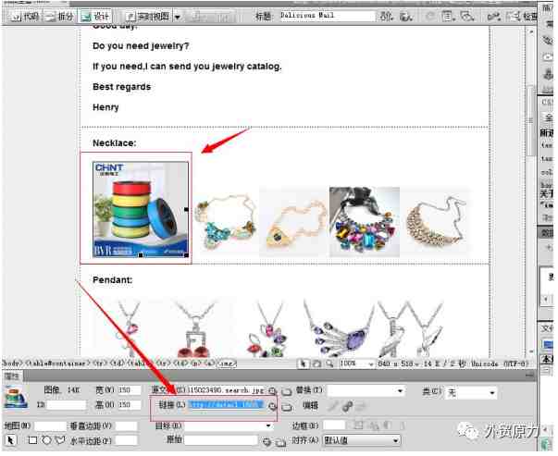The image size is (558, 456).
Task: Open the visual aids eye icon
Action: coord(467,16)
